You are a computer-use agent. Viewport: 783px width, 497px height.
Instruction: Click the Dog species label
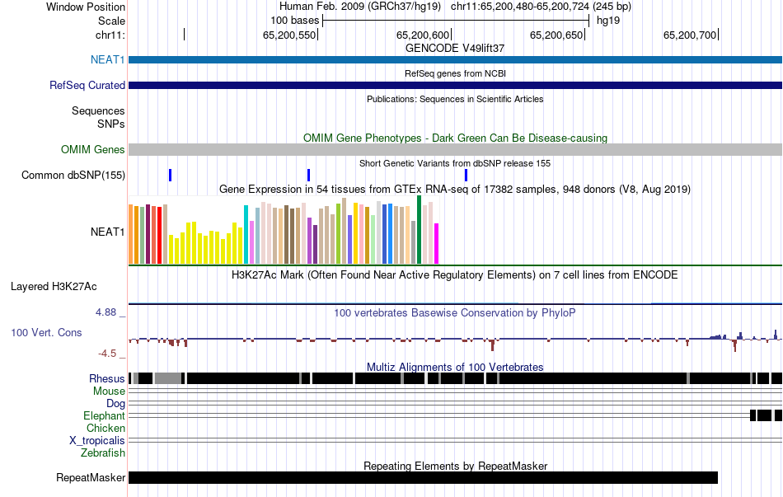[x=115, y=404]
